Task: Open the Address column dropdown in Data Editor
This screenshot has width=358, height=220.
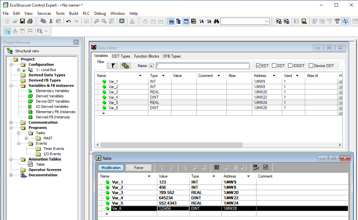Action: (x=274, y=76)
